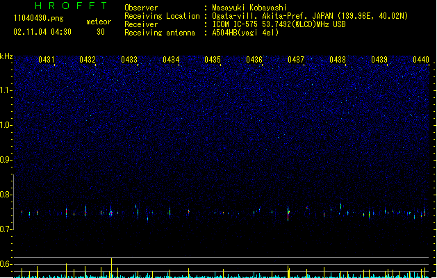Click the 0438 time marker

click(338, 60)
